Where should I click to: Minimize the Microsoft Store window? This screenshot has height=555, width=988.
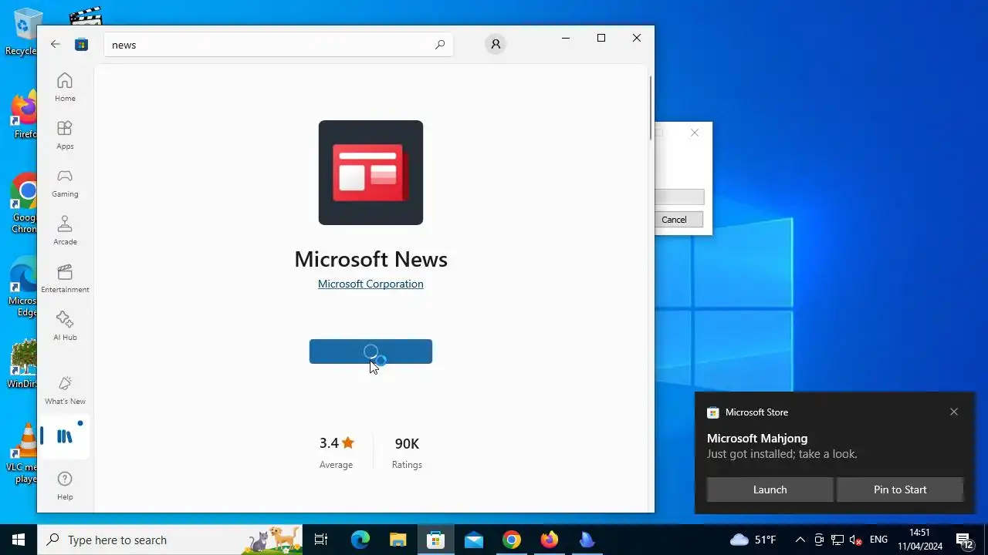point(566,38)
